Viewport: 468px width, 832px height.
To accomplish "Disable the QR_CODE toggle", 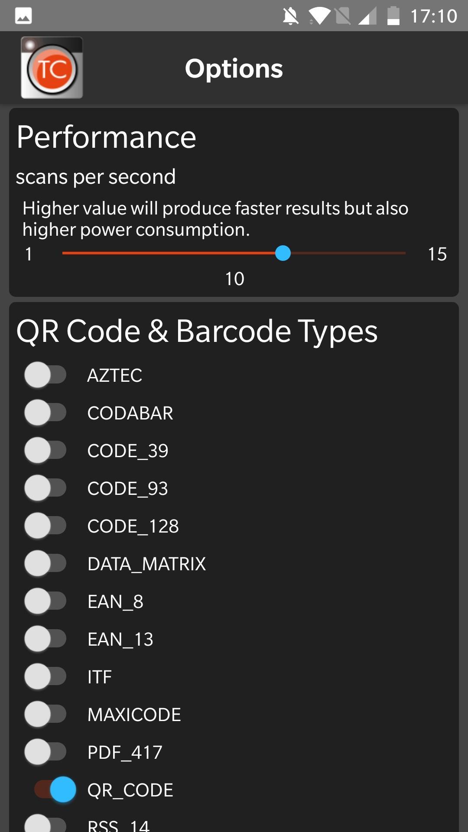I will (55, 790).
